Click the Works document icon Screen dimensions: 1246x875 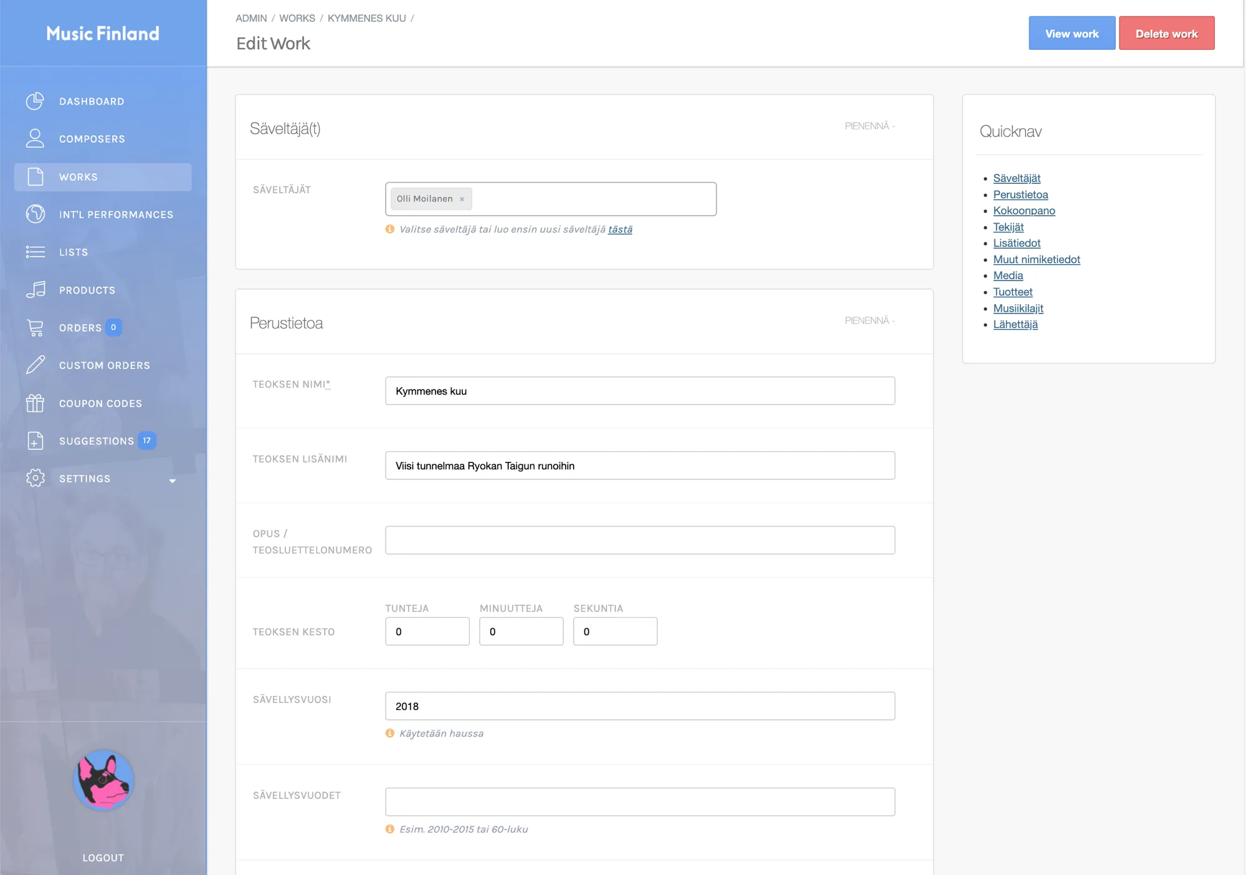tap(36, 176)
